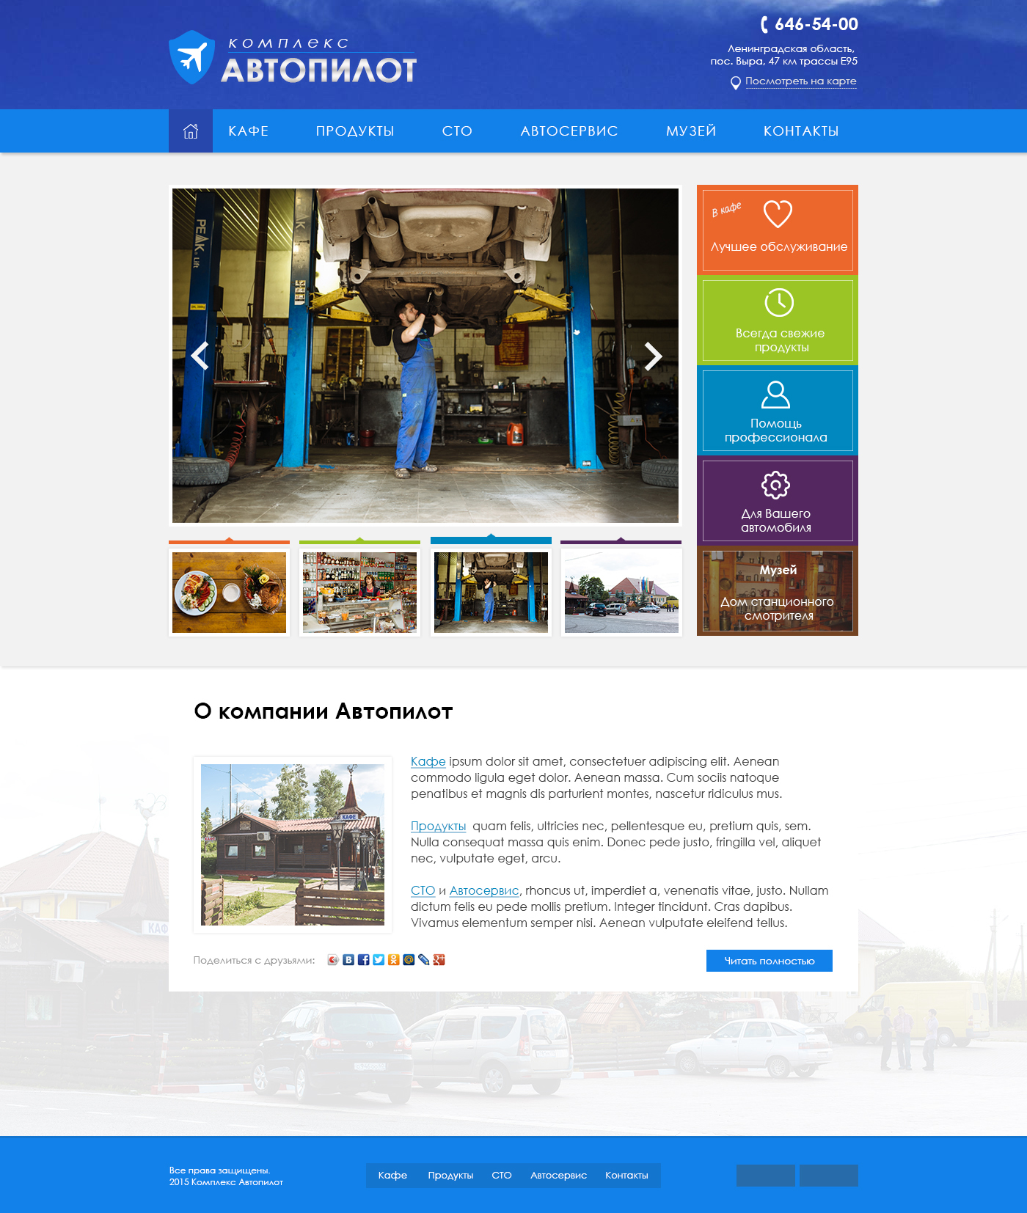Share the page on Google Plus
The height and width of the screenshot is (1213, 1027).
pyautogui.click(x=439, y=960)
